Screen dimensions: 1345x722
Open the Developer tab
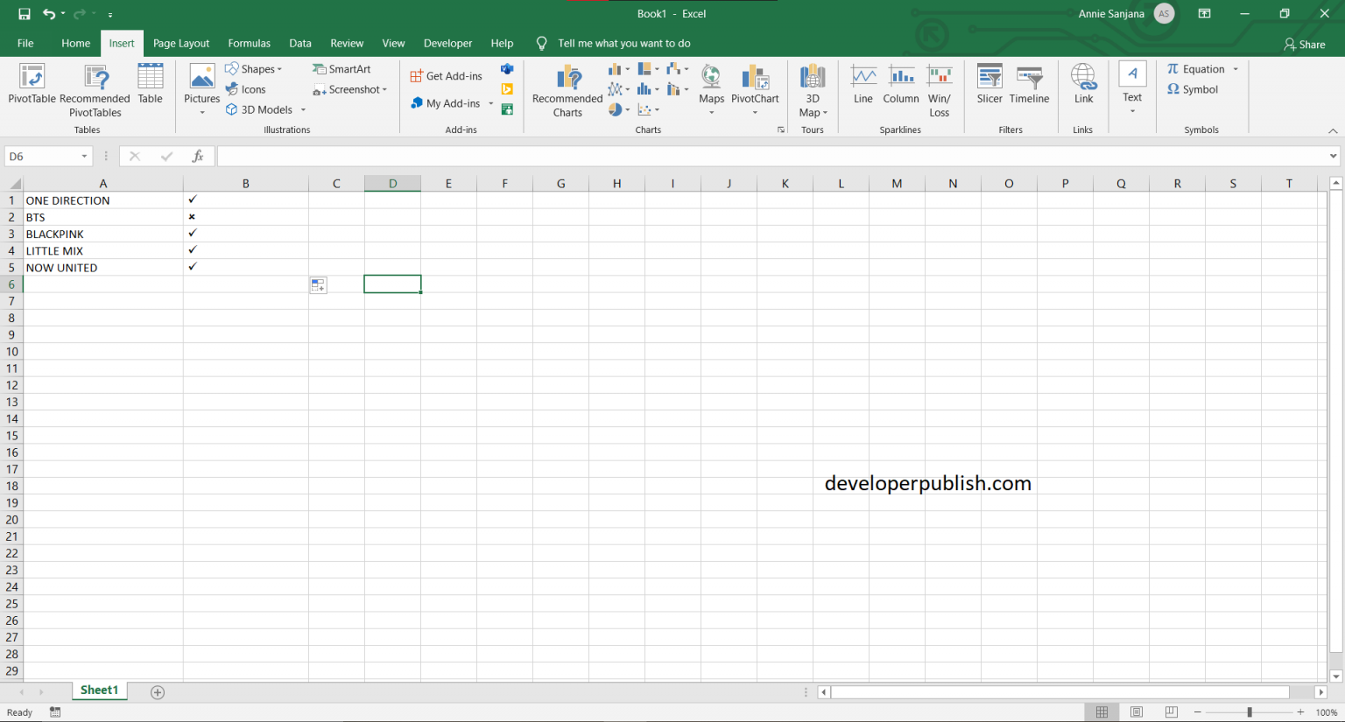(x=447, y=43)
